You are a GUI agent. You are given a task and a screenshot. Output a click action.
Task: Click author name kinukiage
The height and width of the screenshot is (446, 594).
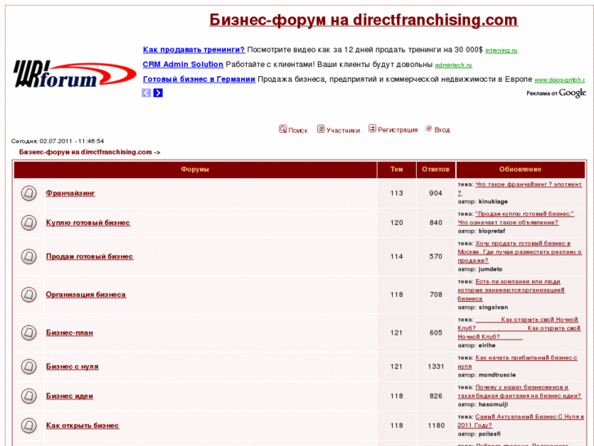493,201
